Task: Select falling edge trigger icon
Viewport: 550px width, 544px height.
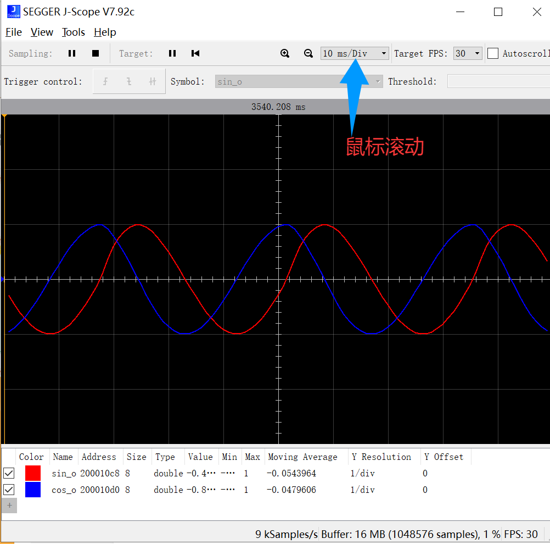Action: tap(129, 81)
